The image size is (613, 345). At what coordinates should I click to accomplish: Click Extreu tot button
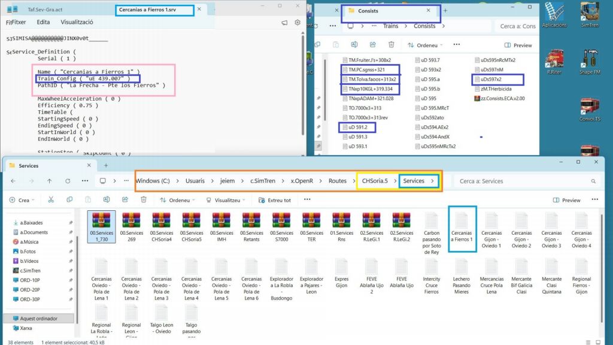coord(275,200)
